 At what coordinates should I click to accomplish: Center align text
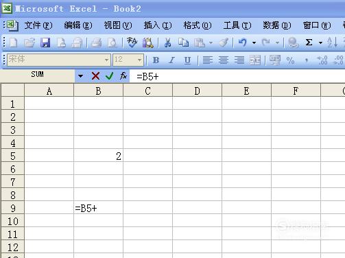[224, 60]
